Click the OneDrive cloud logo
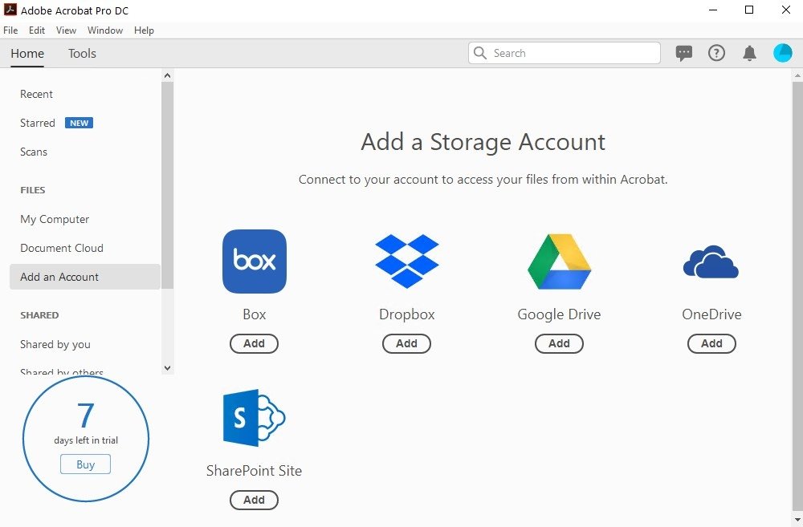The height and width of the screenshot is (527, 803). (x=711, y=261)
